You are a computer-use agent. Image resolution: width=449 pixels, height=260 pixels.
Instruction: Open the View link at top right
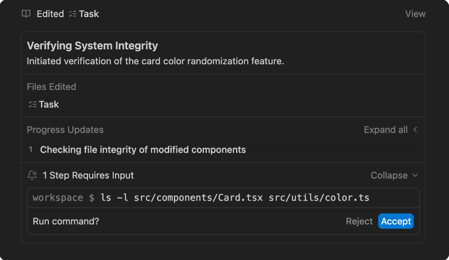coord(415,14)
